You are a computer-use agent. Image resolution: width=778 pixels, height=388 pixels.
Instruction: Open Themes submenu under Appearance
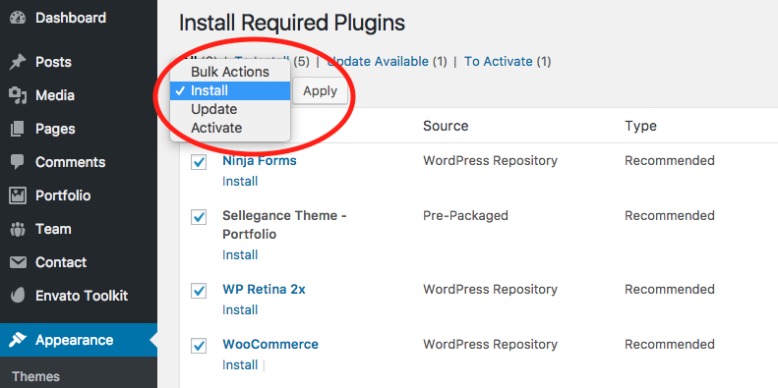coord(35,376)
